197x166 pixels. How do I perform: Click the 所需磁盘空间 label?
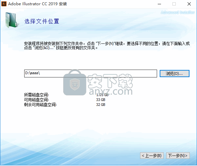pos(36,95)
